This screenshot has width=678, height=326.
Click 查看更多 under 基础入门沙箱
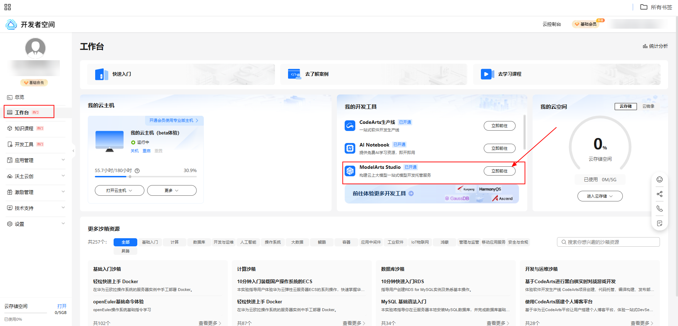pyautogui.click(x=210, y=323)
